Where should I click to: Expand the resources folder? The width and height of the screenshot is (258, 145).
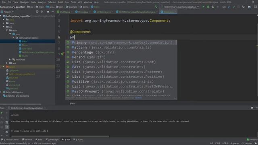point(10,59)
